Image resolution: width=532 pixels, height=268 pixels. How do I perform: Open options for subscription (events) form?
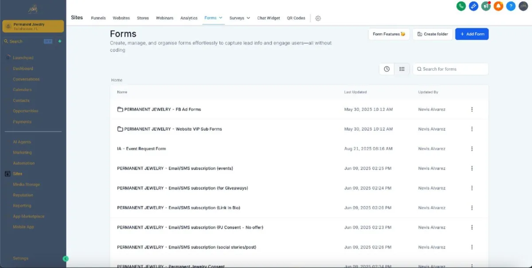pyautogui.click(x=472, y=168)
